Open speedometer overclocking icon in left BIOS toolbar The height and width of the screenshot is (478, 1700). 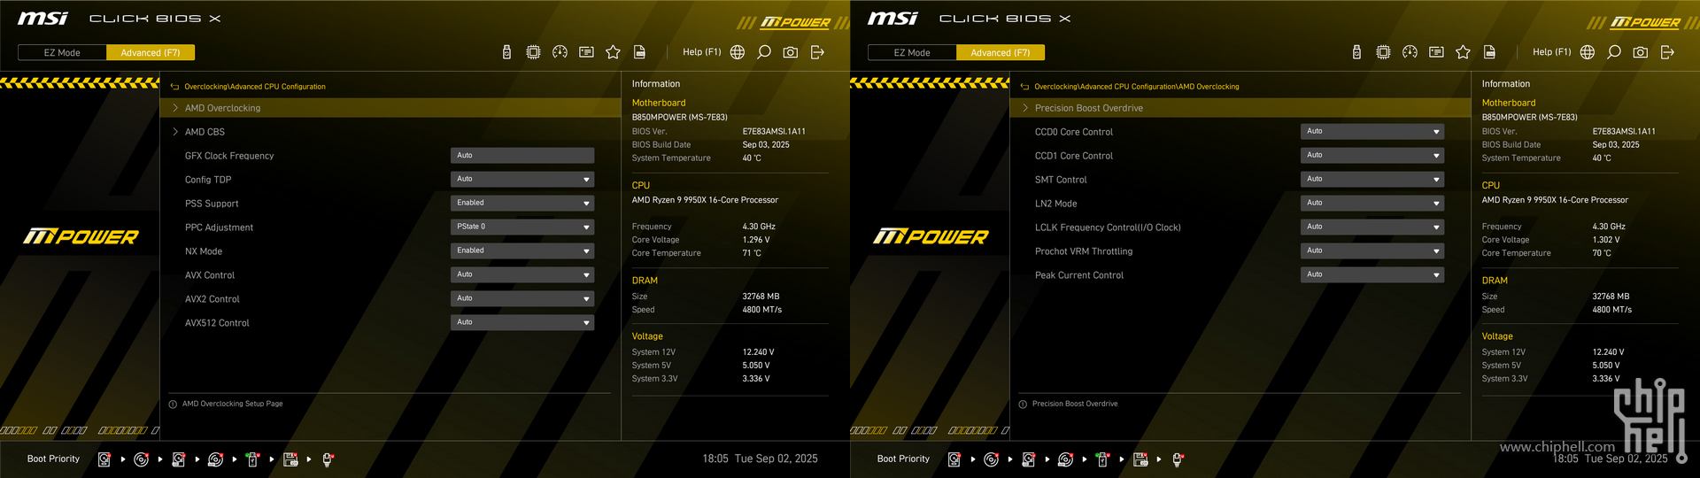560,52
